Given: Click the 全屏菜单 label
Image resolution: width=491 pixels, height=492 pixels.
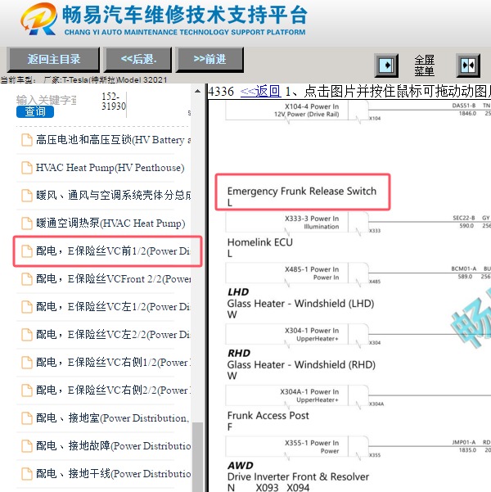Looking at the screenshot, I should point(424,65).
